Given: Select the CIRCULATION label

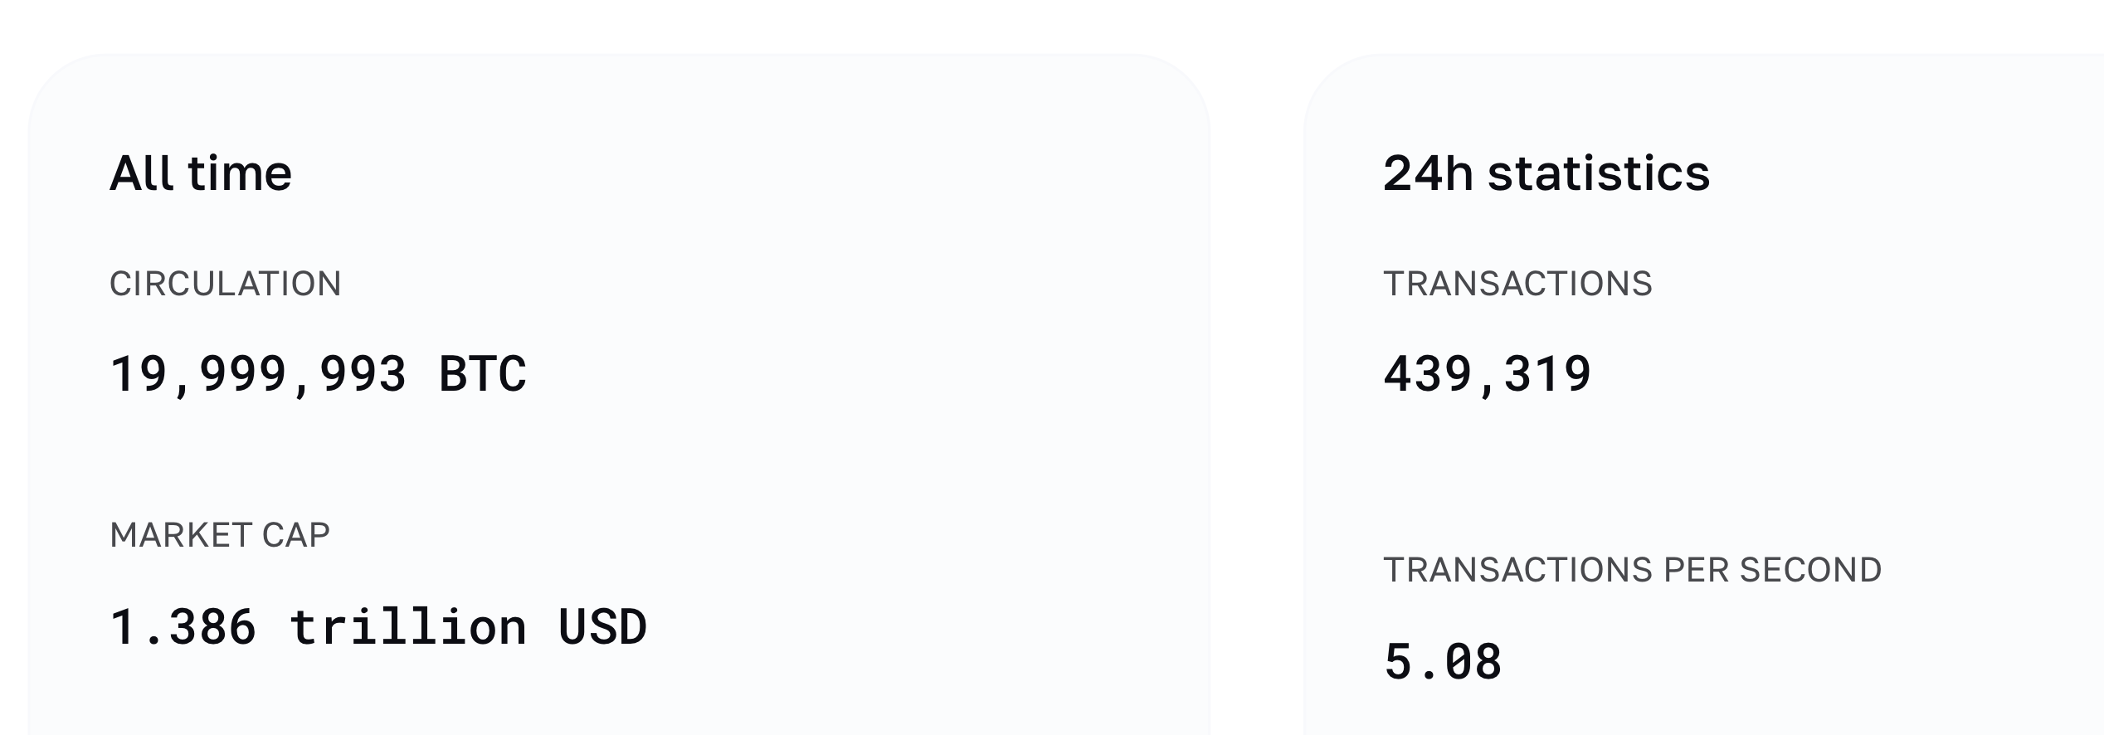Looking at the screenshot, I should [x=225, y=284].
